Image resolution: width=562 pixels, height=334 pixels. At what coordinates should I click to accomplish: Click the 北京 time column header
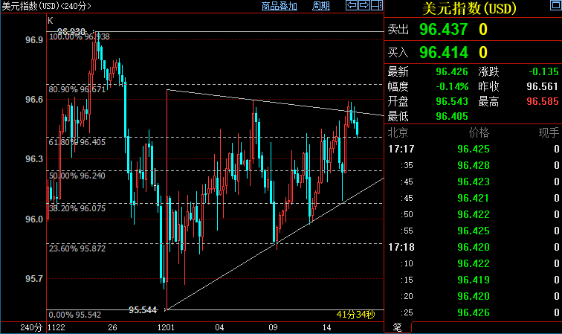click(x=398, y=132)
